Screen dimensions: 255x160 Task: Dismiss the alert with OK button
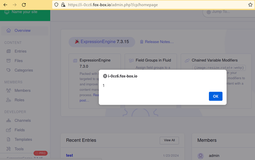click(216, 96)
